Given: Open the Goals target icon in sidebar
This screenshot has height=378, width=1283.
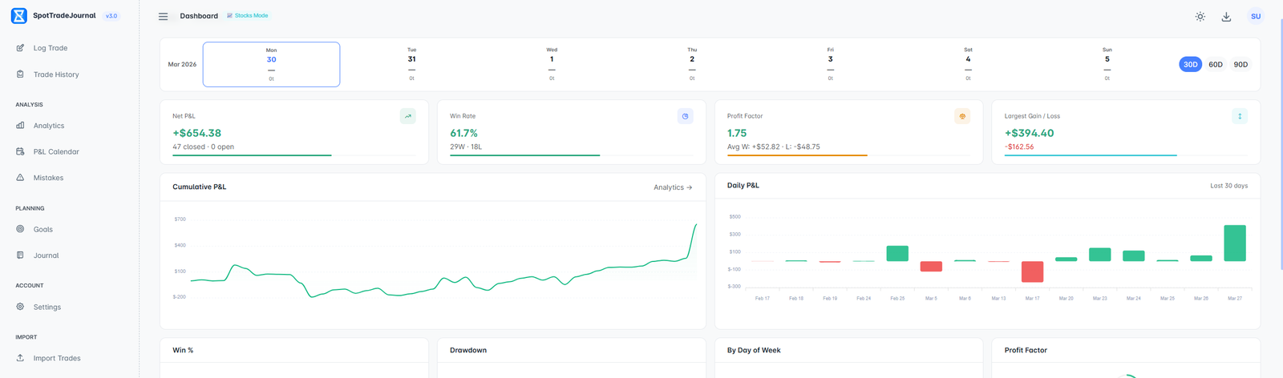Looking at the screenshot, I should (20, 228).
